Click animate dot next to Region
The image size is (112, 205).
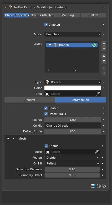pos(103,158)
